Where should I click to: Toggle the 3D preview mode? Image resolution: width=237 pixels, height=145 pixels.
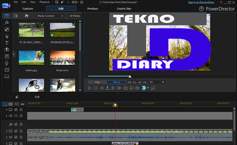[144, 88]
